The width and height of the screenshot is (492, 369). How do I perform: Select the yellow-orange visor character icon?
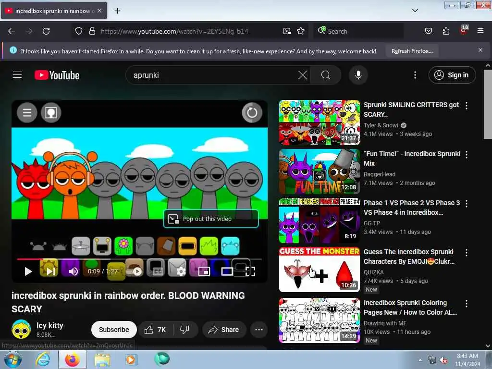coord(187,246)
